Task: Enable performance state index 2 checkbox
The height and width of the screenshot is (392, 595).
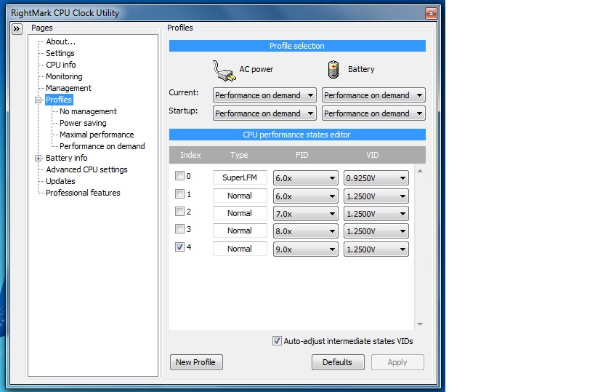Action: tap(179, 211)
